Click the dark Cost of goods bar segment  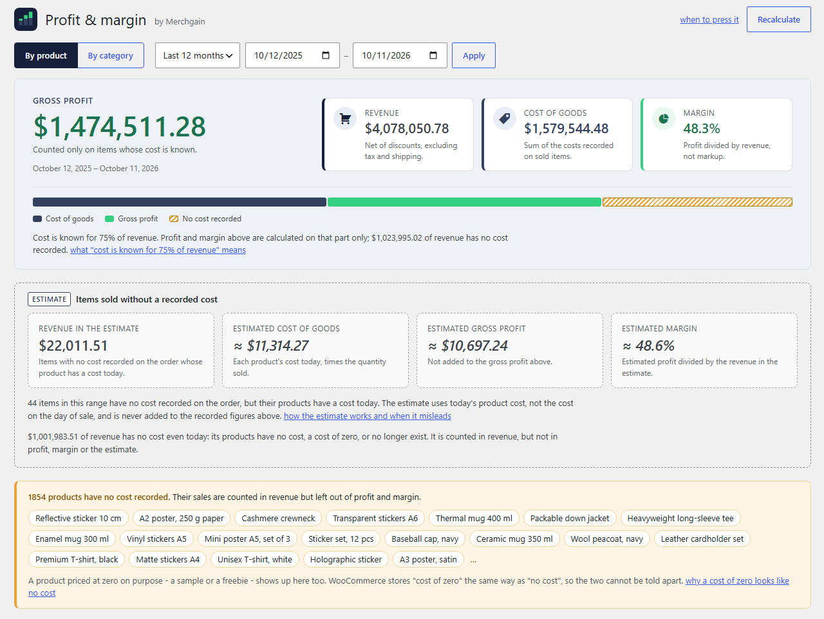click(x=180, y=202)
